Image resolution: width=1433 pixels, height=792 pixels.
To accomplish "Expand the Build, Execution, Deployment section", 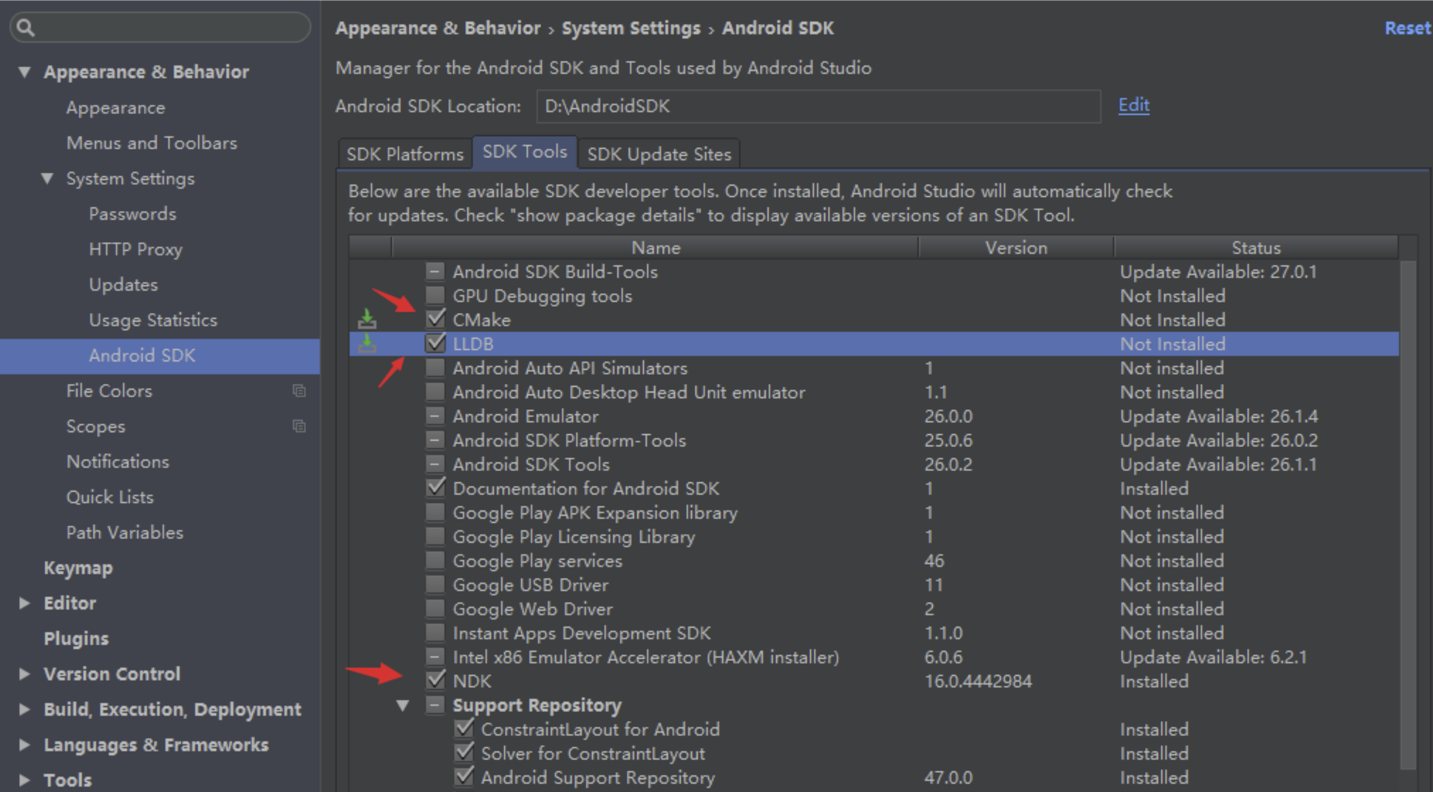I will [24, 709].
